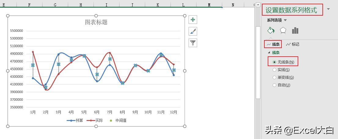338x139 pixels.
Task: Open format pane options dropdown arrow
Action: 328,9
